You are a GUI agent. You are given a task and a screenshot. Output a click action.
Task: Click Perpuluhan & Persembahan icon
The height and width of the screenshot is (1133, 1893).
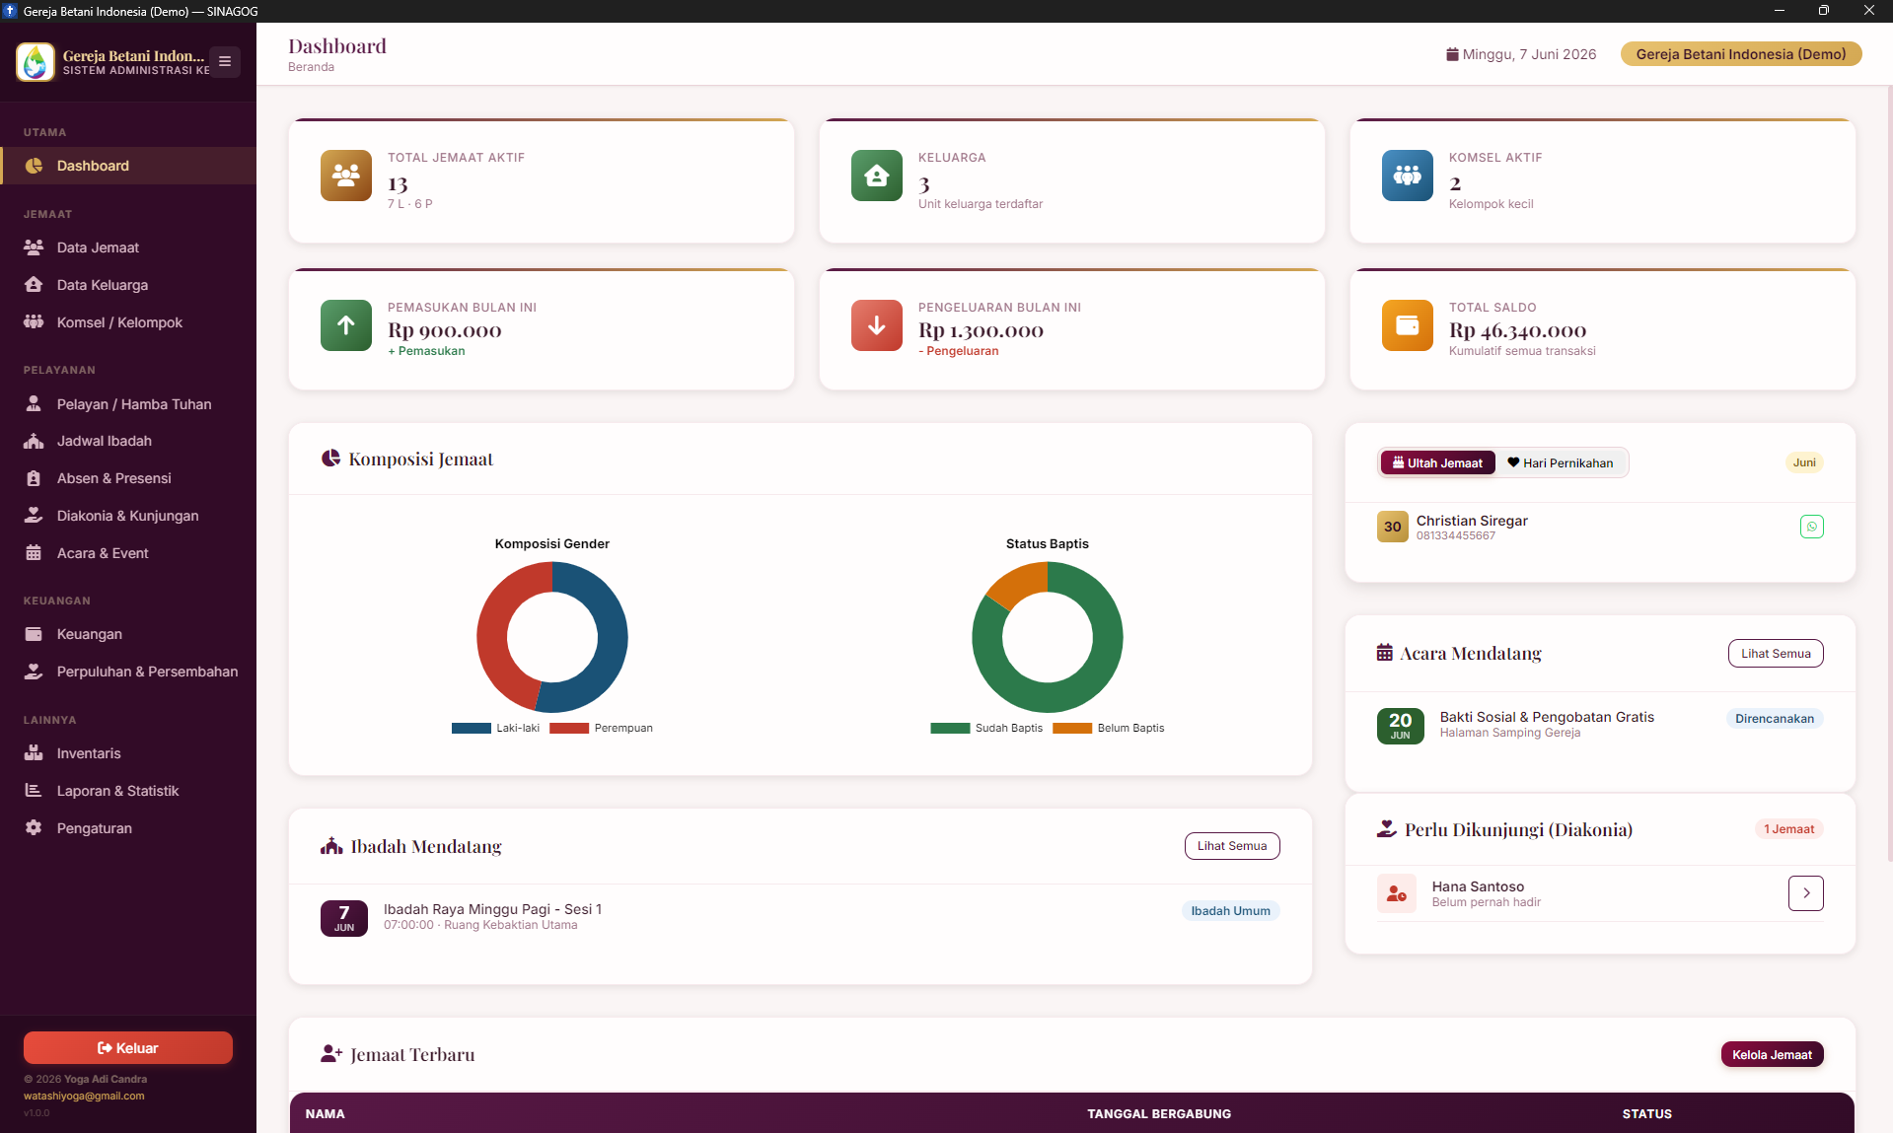point(34,672)
